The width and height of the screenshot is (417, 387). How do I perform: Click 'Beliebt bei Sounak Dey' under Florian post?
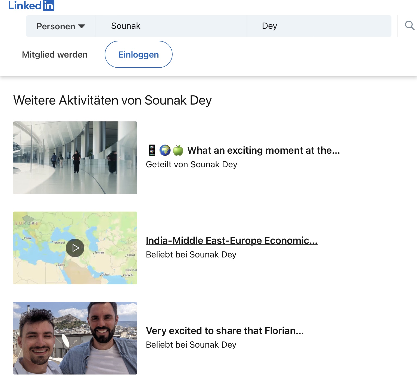[x=191, y=345]
